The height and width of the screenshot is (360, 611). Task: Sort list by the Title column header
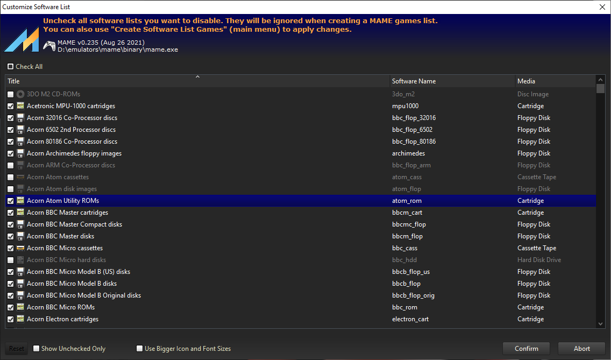pyautogui.click(x=197, y=81)
